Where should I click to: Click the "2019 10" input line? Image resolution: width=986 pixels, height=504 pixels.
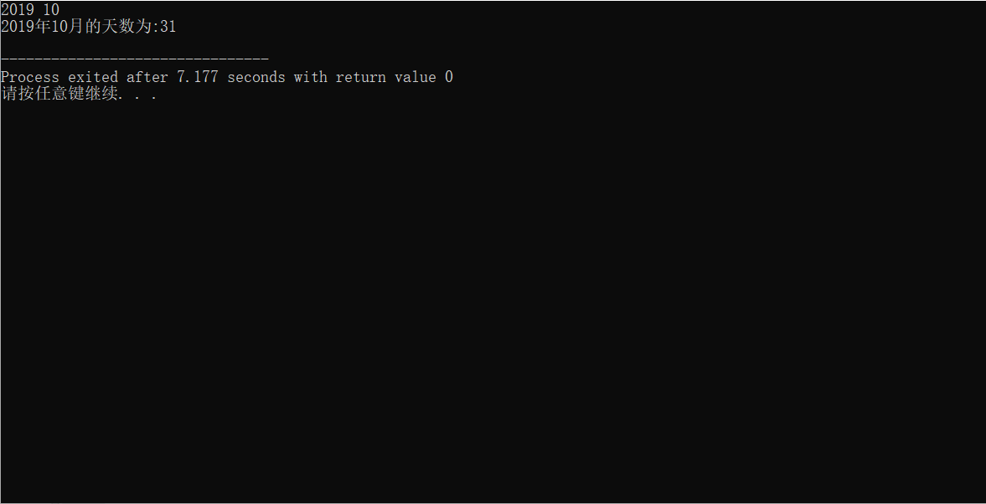click(30, 10)
